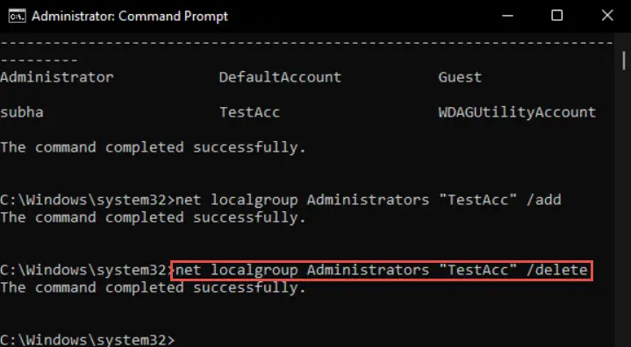Click the highlighted net localgroup /delete command
Image resolution: width=631 pixels, height=347 pixels.
pyautogui.click(x=382, y=270)
